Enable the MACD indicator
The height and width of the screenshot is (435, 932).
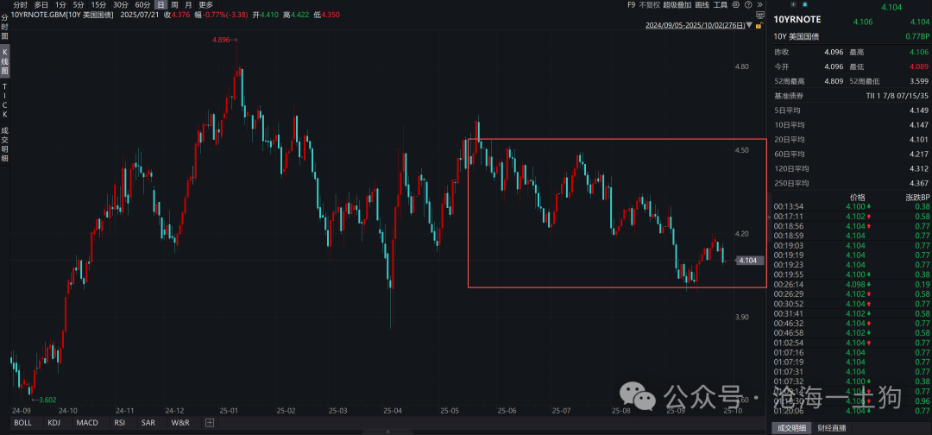(x=87, y=423)
